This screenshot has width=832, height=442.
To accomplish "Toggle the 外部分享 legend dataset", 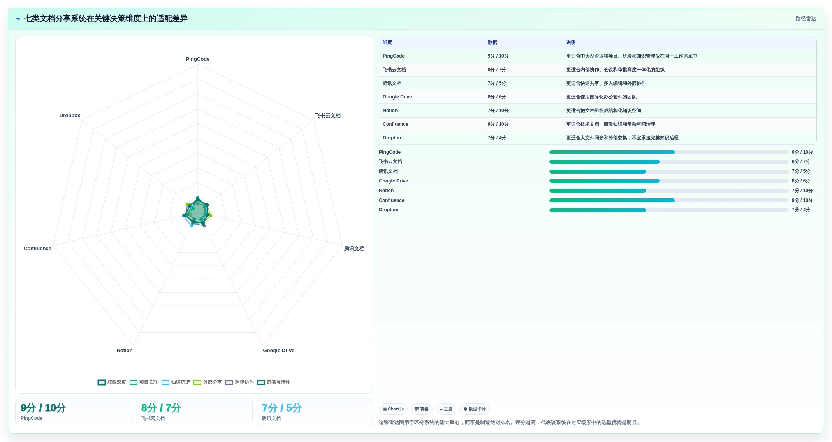I will pos(208,382).
